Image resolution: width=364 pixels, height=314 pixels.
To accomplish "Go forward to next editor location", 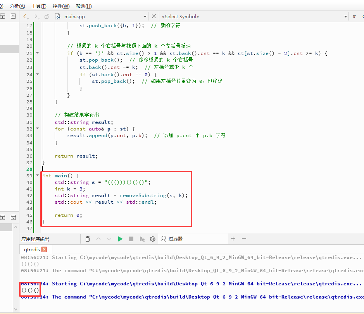I will (36, 16).
